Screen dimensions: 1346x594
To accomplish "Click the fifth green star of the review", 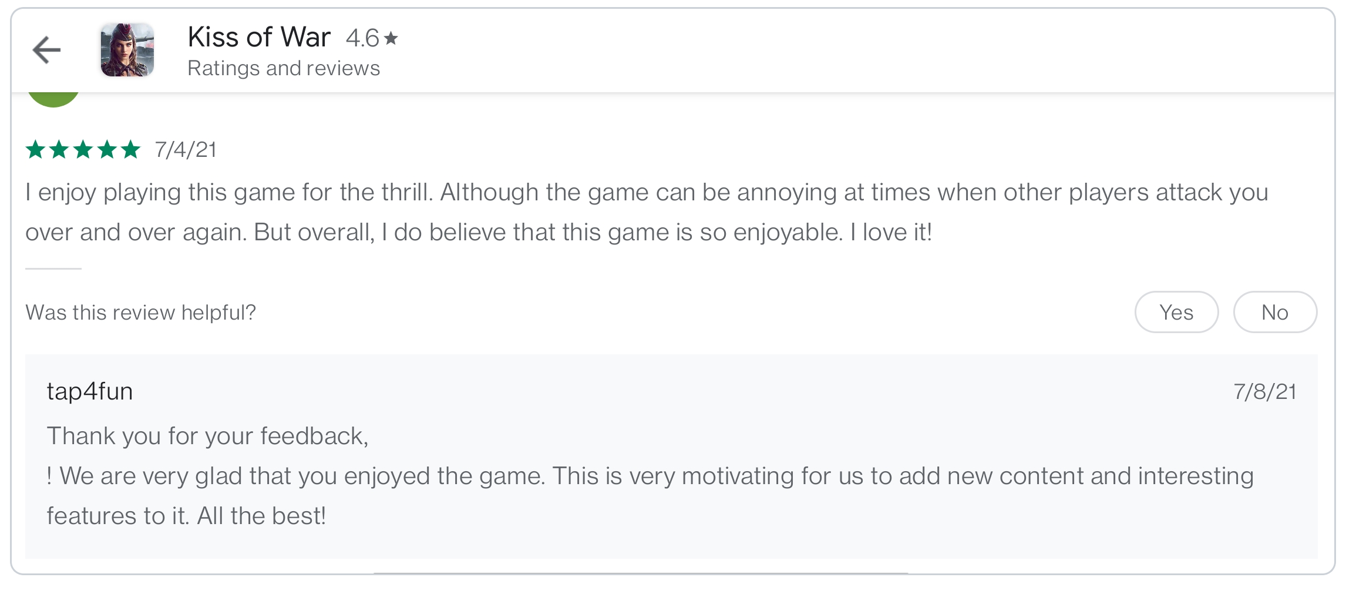I will click(130, 150).
